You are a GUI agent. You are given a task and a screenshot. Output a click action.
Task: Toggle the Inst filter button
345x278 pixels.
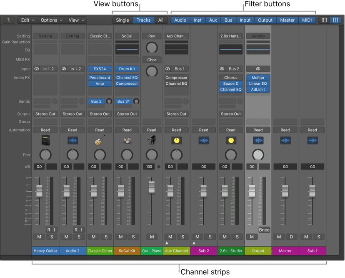[x=197, y=20]
